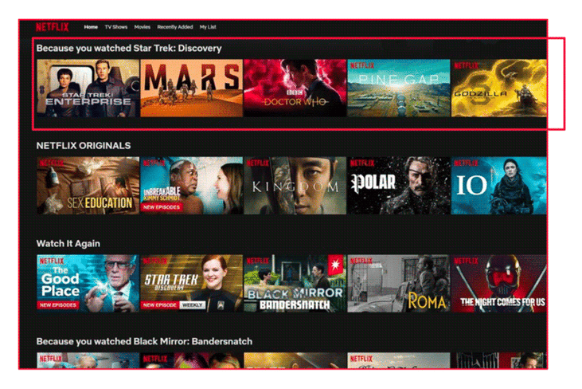The height and width of the screenshot is (389, 582).
Task: Choose the IO title card
Action: [x=499, y=186]
